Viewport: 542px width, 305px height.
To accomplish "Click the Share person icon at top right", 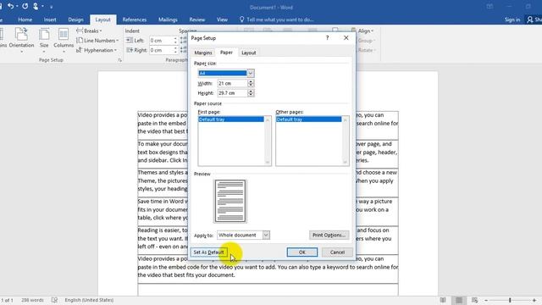I will [530, 19].
